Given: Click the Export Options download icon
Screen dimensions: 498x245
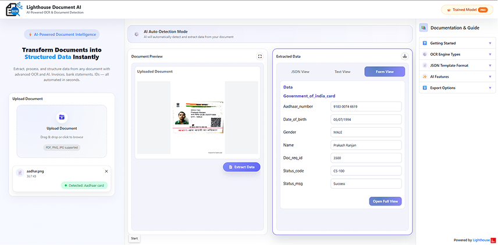Looking at the screenshot, I should click(x=425, y=88).
